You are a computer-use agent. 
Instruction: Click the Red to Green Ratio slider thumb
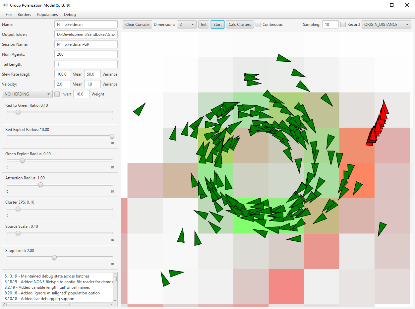(x=18, y=112)
